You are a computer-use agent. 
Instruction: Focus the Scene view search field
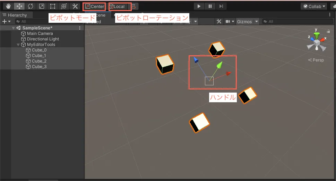(x=298, y=21)
